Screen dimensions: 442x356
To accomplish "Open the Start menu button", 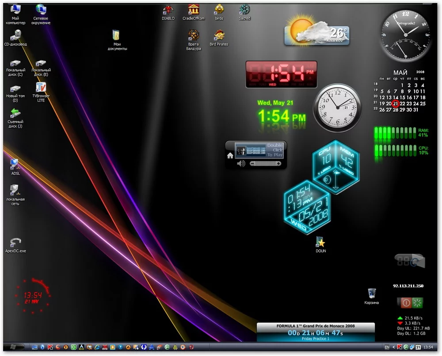I will 14,347.
